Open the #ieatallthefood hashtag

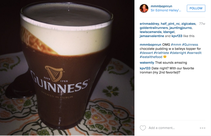[x=151, y=57]
